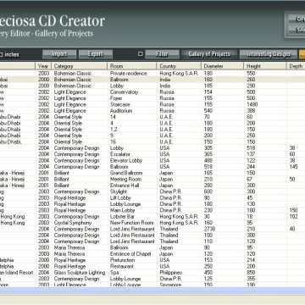Select the "Glass Sculpture Lighting" category cell

coord(80,273)
